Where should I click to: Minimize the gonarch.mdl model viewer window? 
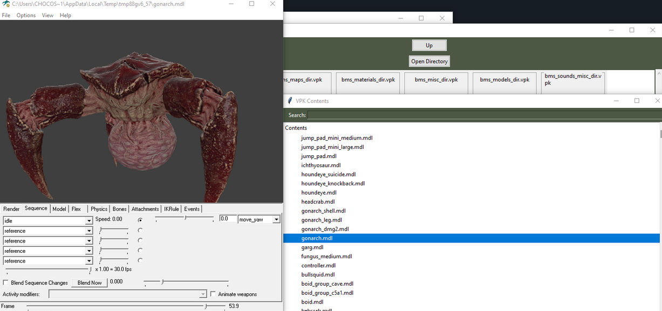[x=231, y=4]
